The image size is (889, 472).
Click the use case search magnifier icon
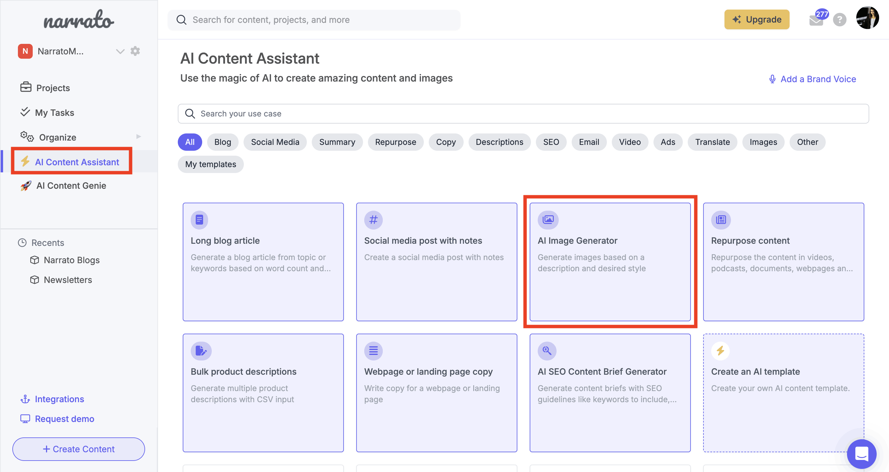click(x=190, y=114)
